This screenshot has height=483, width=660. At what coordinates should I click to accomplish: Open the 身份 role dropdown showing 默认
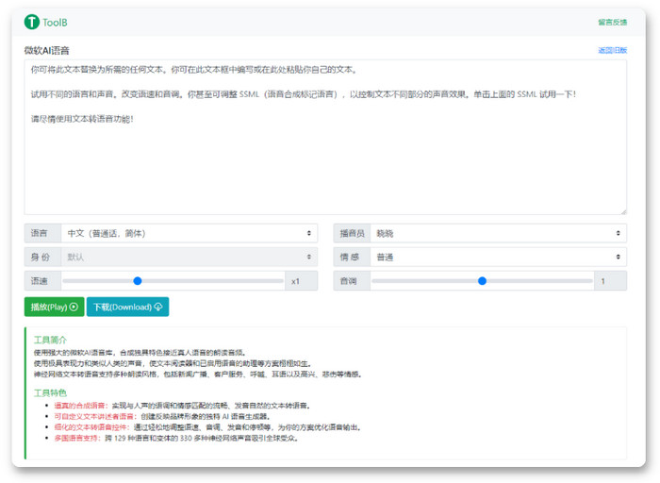[x=190, y=257]
